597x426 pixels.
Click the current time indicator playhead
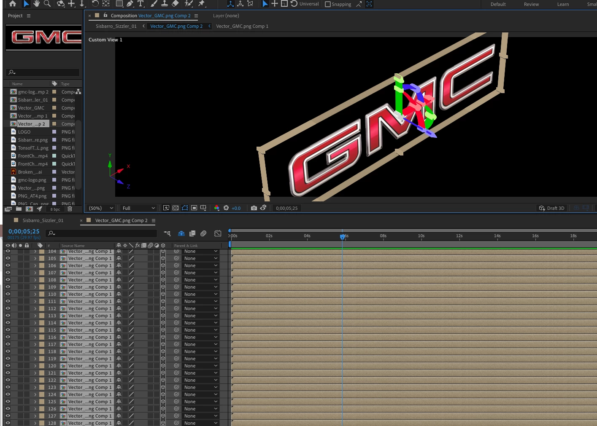point(342,236)
